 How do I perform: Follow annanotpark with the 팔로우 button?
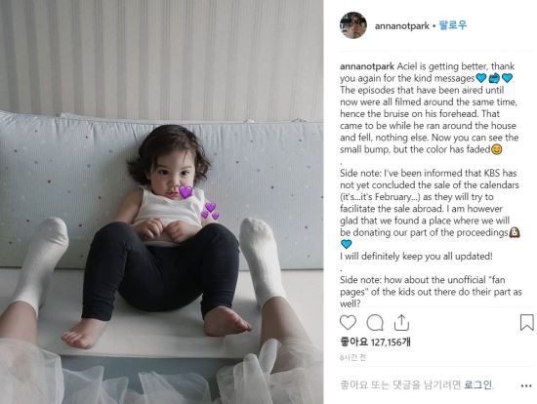click(x=452, y=25)
